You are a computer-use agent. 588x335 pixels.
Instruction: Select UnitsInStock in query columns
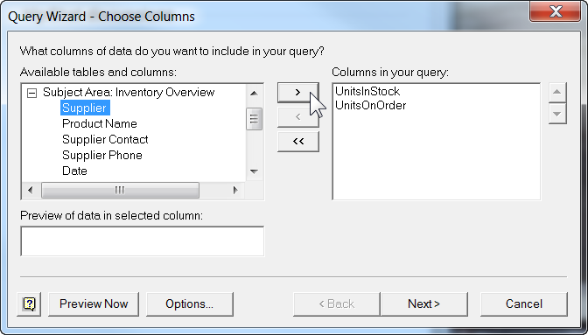pyautogui.click(x=367, y=92)
